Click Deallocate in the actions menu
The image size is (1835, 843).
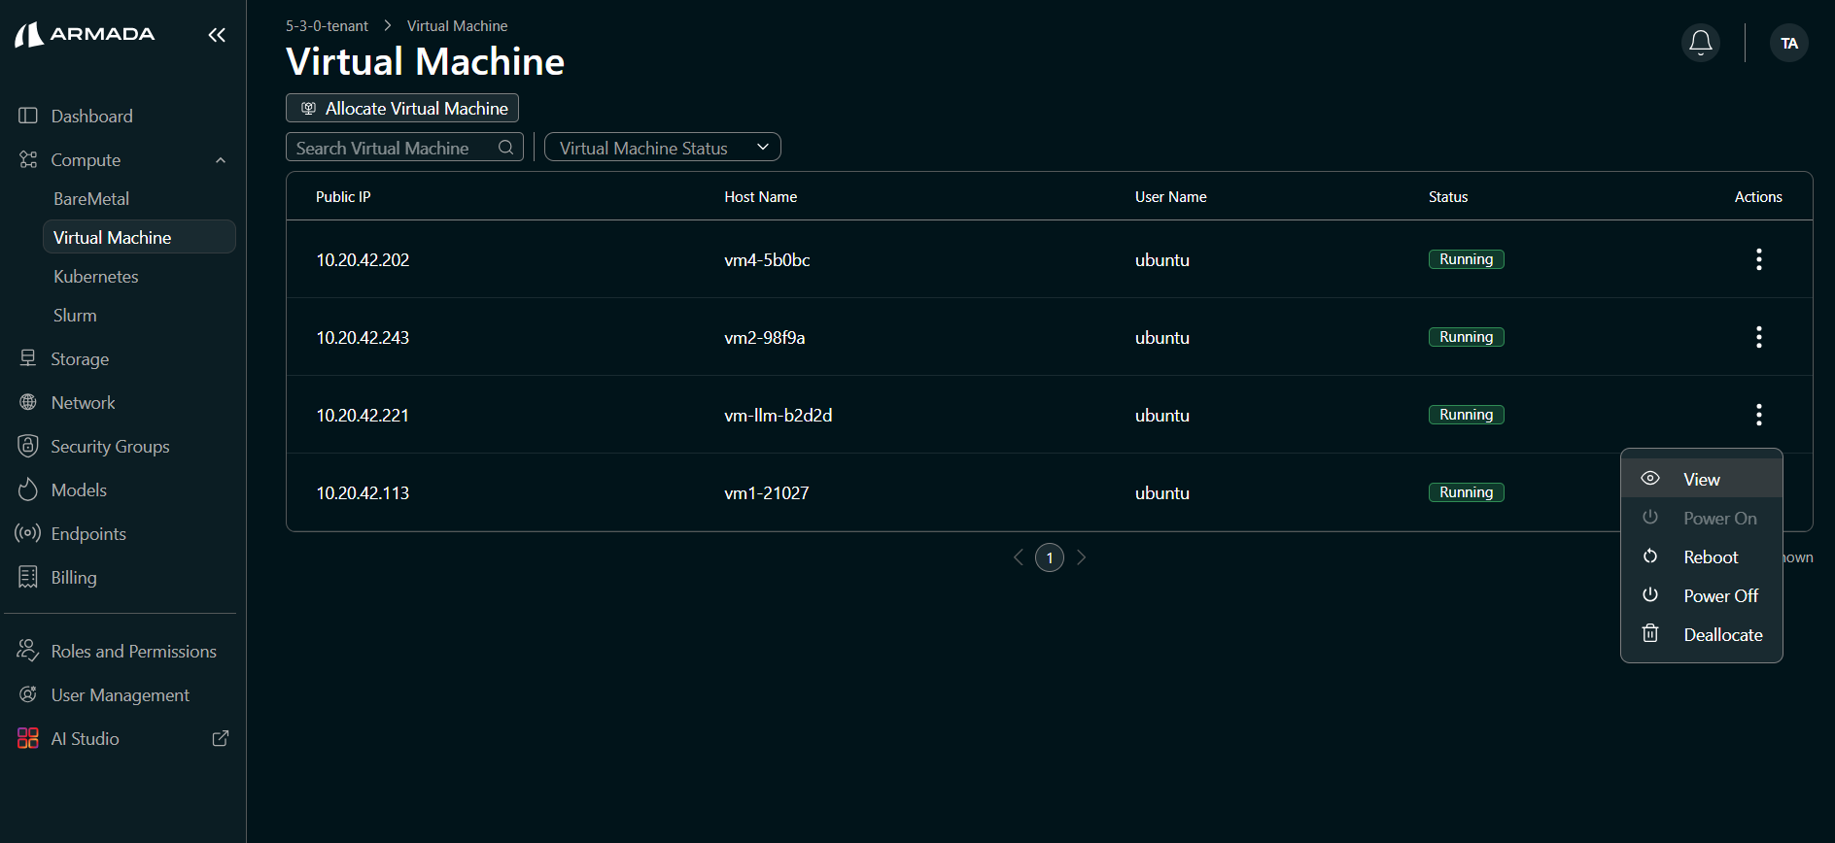click(x=1721, y=635)
